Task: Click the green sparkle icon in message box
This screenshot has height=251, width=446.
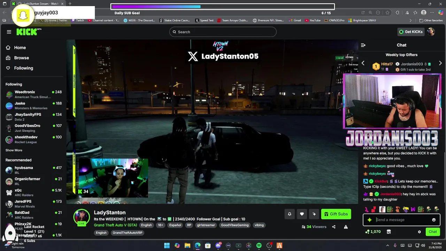Action: tap(369, 220)
